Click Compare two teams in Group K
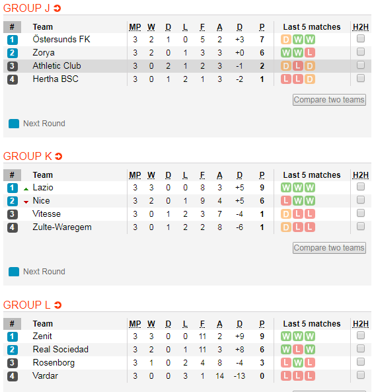The height and width of the screenshot is (392, 372). coord(329,248)
